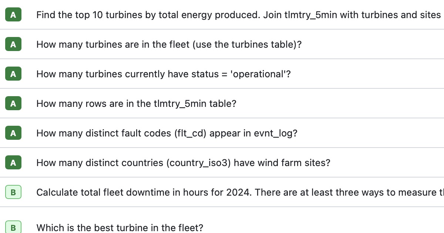This screenshot has height=233, width=444.
Task: Click the B badge beside best turbine question
Action: tap(13, 228)
